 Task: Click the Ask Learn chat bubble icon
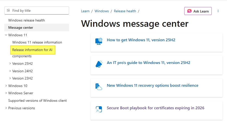[189, 11]
